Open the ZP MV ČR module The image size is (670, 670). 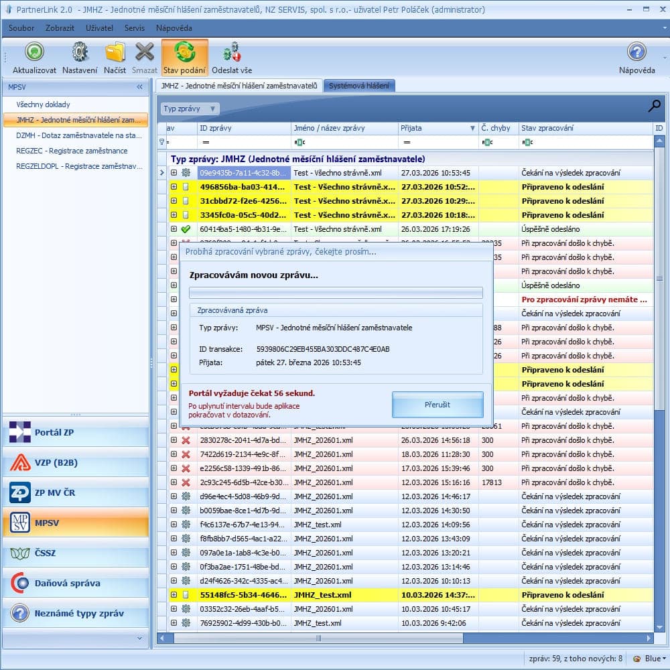tap(76, 492)
